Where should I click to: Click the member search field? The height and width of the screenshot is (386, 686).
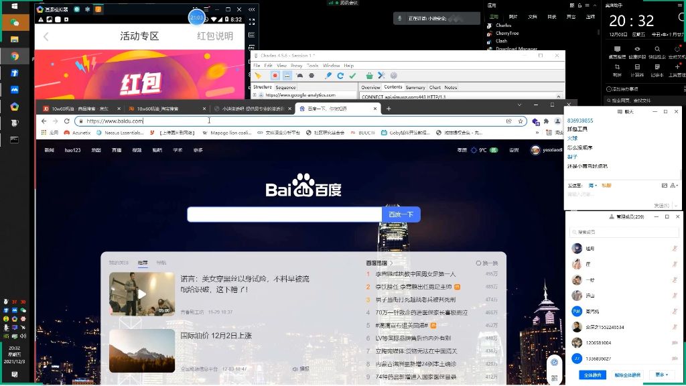(624, 232)
